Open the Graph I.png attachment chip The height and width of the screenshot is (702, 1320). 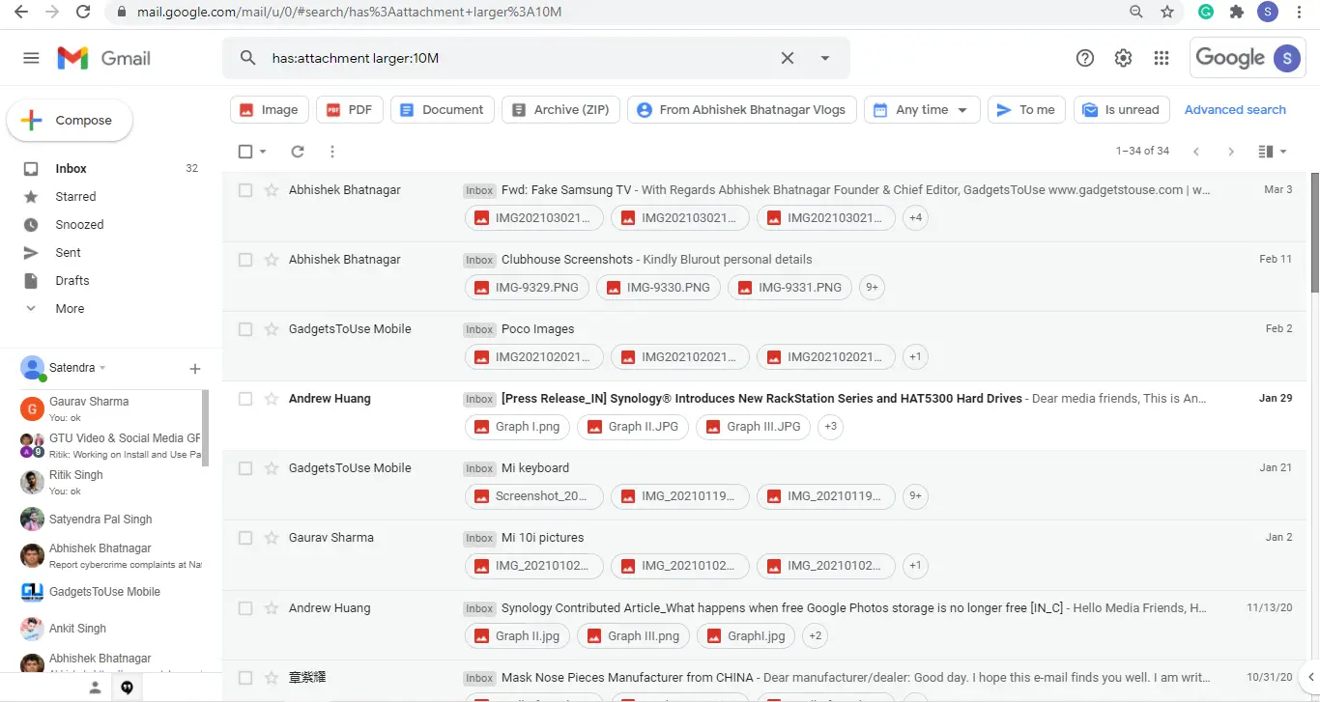tap(517, 426)
